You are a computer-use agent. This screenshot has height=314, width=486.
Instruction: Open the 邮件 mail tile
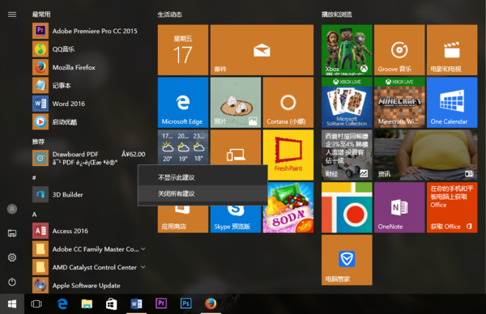pos(262,50)
